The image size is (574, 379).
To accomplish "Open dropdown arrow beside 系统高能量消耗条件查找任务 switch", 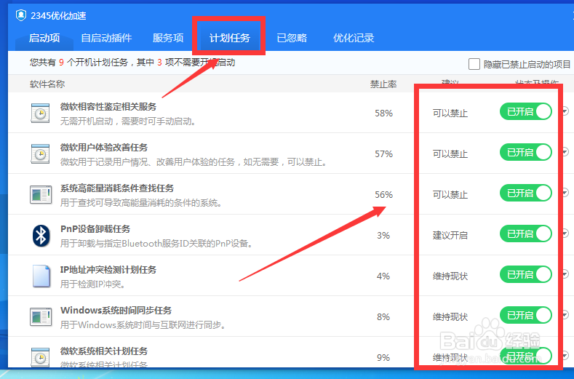I will pyautogui.click(x=565, y=192).
